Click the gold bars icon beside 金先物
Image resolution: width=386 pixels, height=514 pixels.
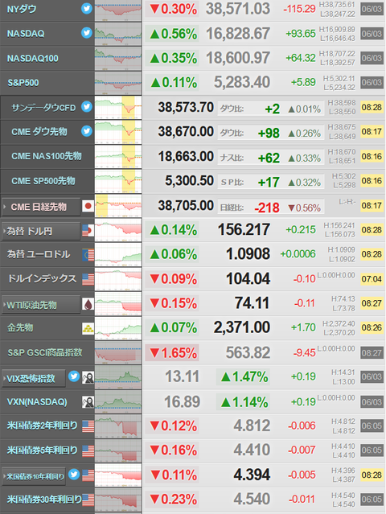coord(88,328)
